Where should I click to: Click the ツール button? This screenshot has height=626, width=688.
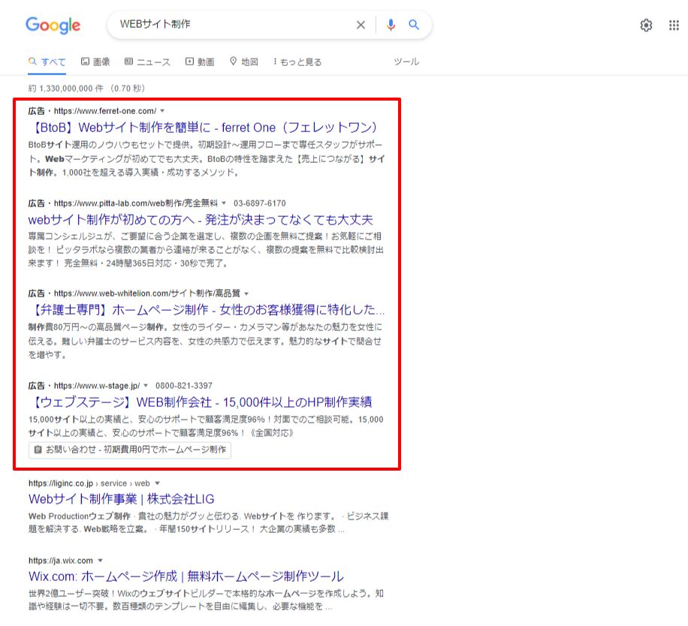point(406,62)
